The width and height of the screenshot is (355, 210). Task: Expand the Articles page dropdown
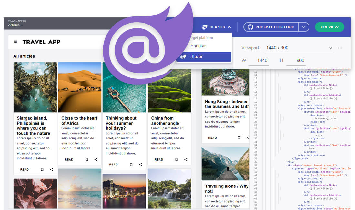pyautogui.click(x=15, y=25)
